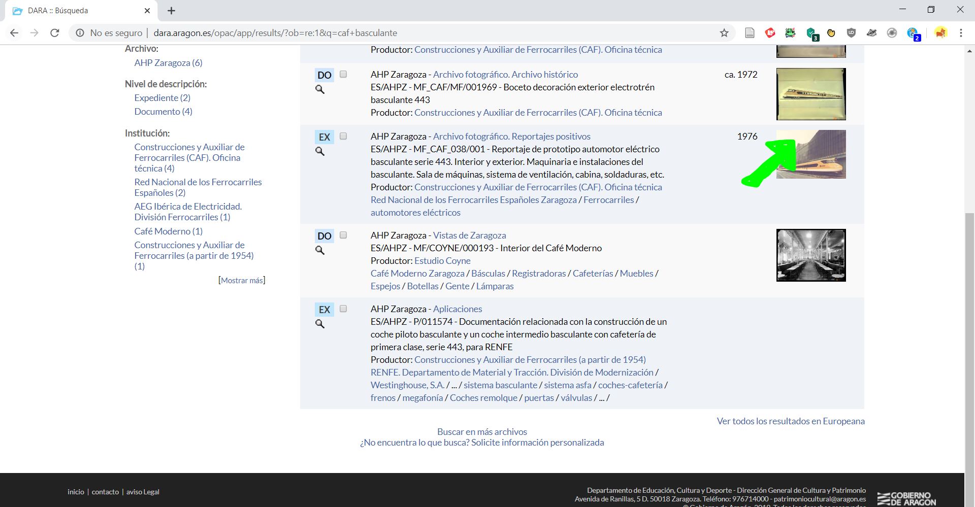Screen dimensions: 975x507
Task: Open electrotrén 443 sketch thumbnail
Action: pos(811,94)
